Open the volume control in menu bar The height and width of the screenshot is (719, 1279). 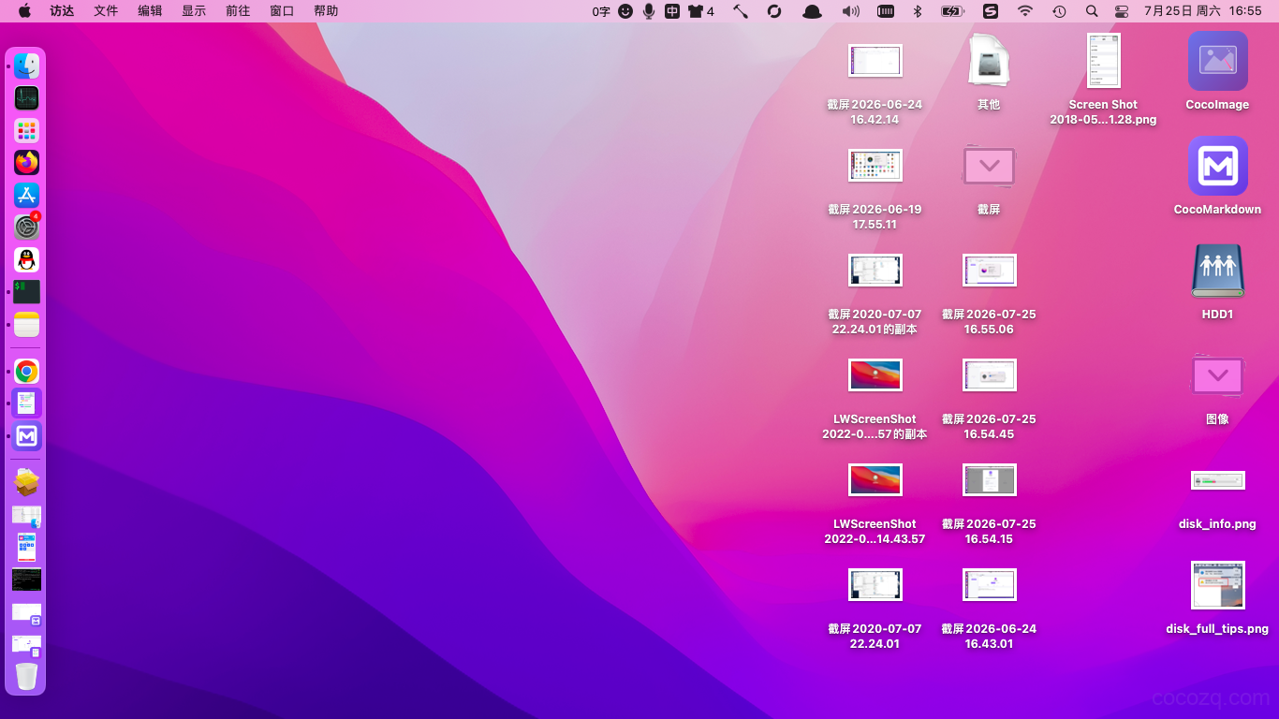(850, 11)
